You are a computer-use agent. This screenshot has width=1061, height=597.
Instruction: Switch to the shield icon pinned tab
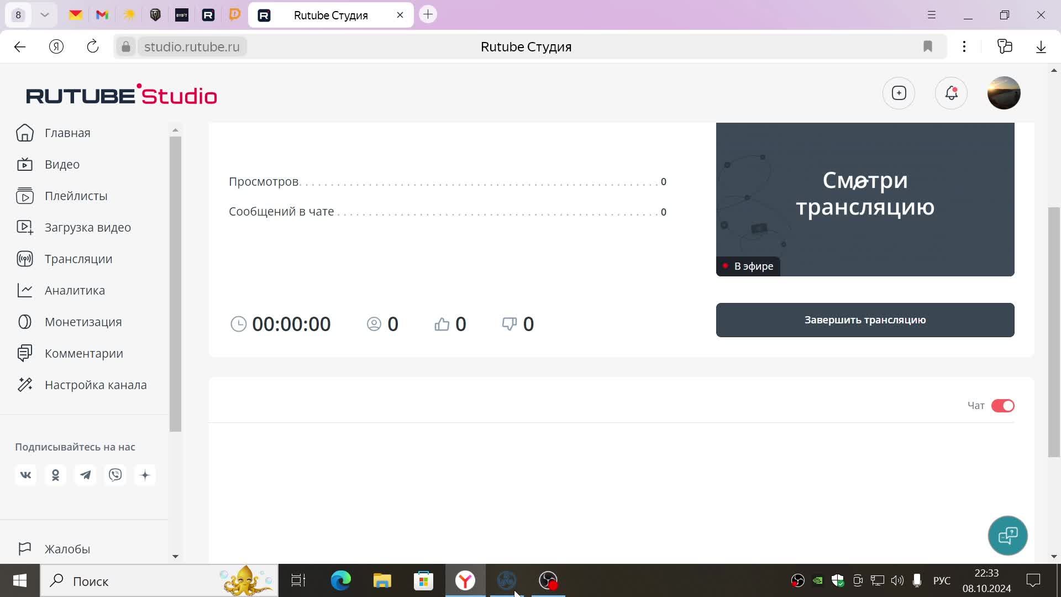(155, 15)
